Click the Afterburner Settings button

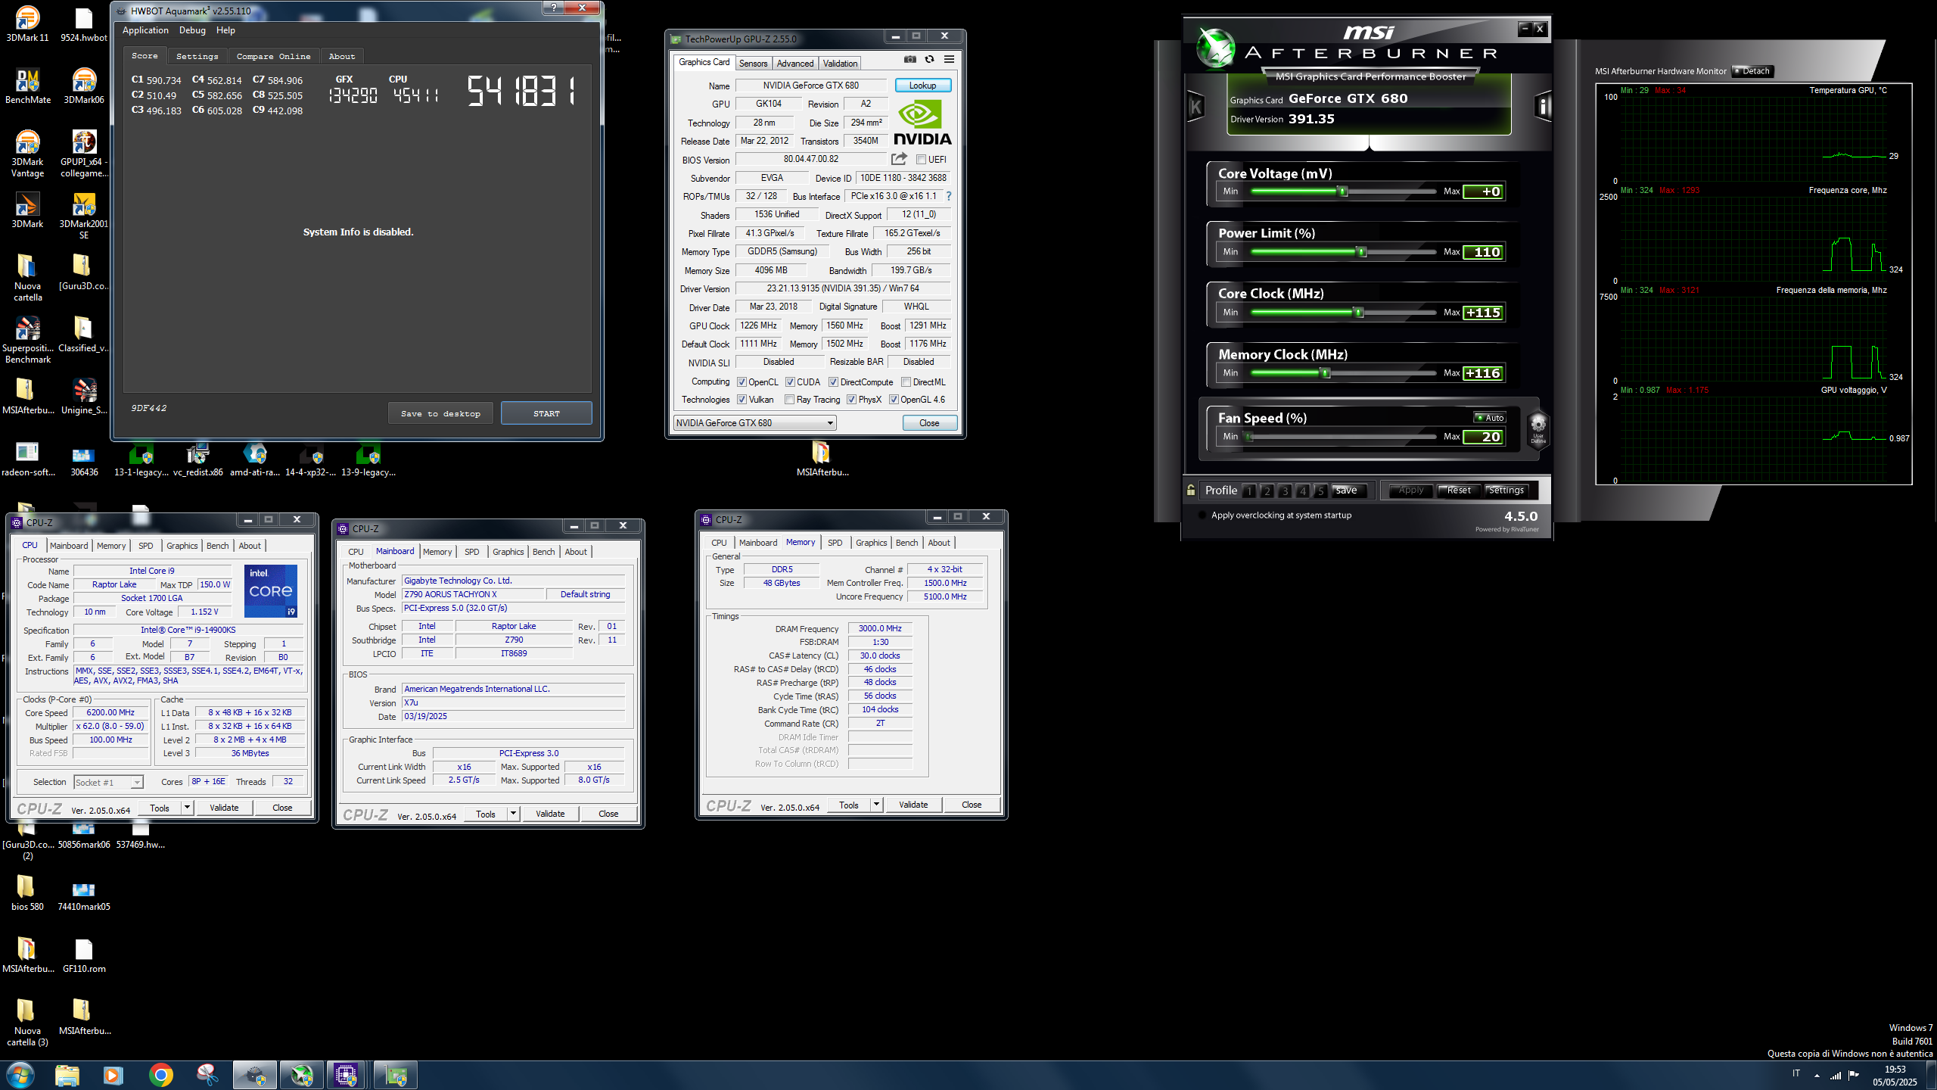(1506, 490)
